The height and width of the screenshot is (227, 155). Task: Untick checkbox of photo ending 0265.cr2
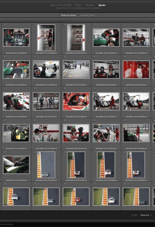pyautogui.click(x=4, y=120)
